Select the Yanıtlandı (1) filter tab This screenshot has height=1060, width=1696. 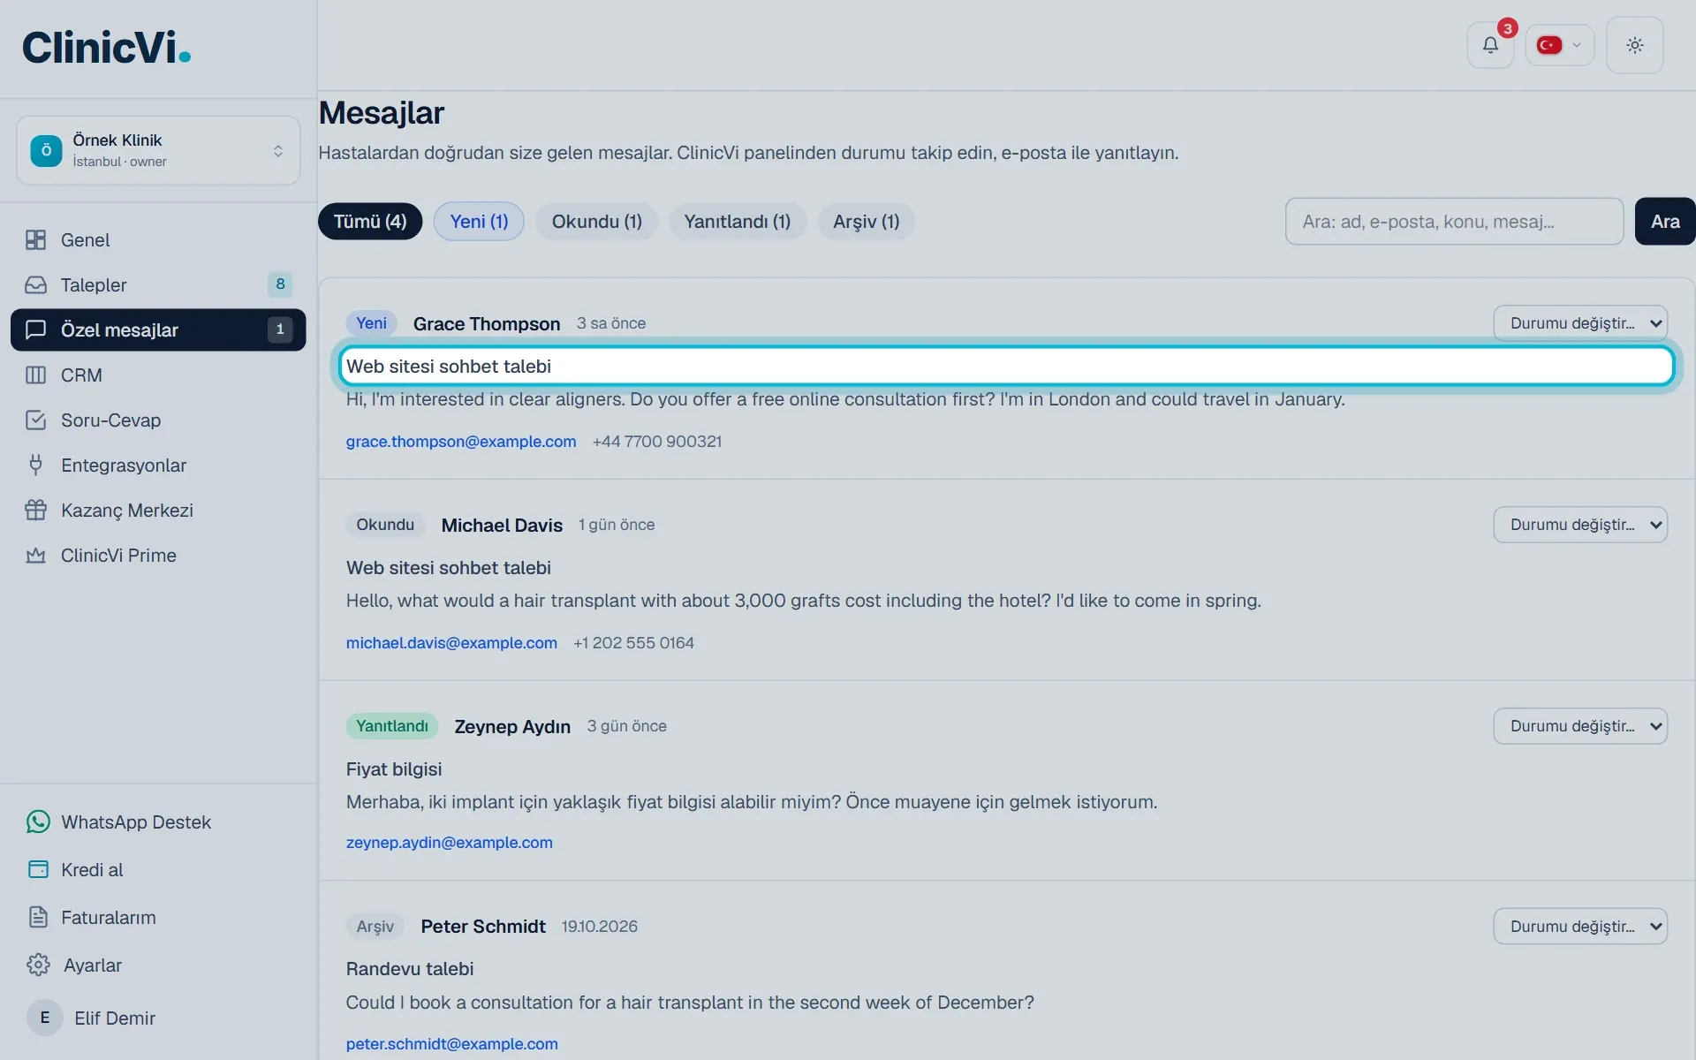click(738, 222)
